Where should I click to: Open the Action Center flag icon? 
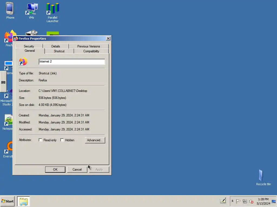pos(238,201)
